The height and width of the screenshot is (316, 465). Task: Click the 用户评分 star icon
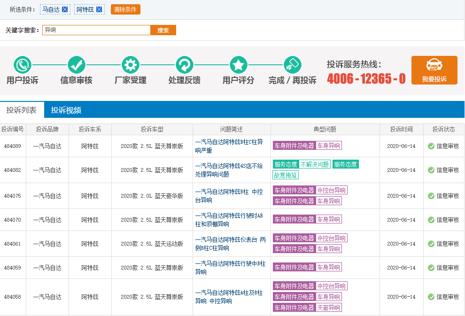tap(239, 64)
